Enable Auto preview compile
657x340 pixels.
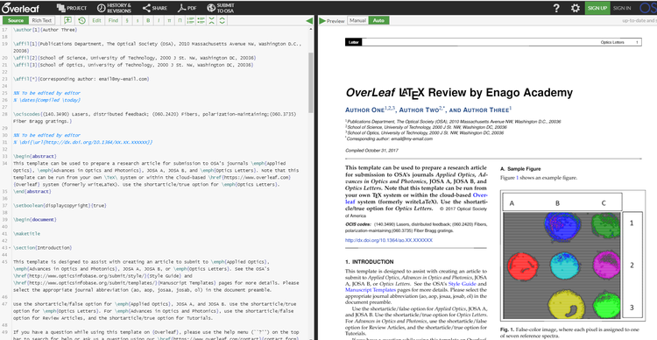(378, 20)
